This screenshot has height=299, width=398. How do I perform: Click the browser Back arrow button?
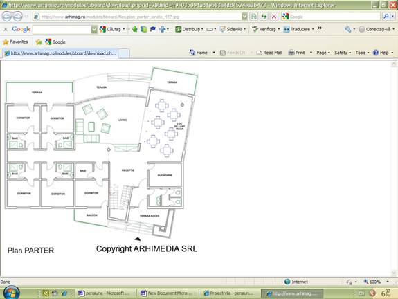pos(7,17)
